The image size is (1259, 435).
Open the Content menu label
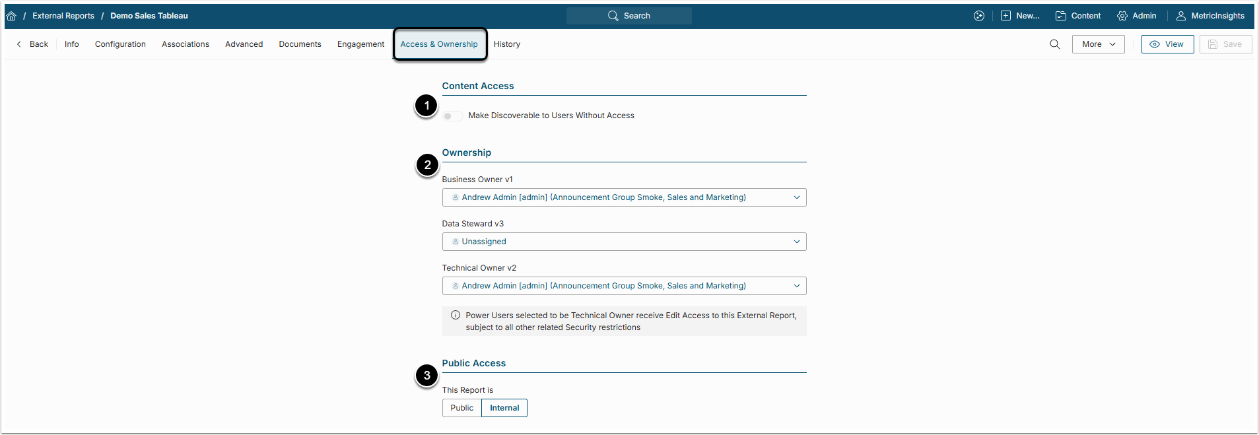point(1086,16)
